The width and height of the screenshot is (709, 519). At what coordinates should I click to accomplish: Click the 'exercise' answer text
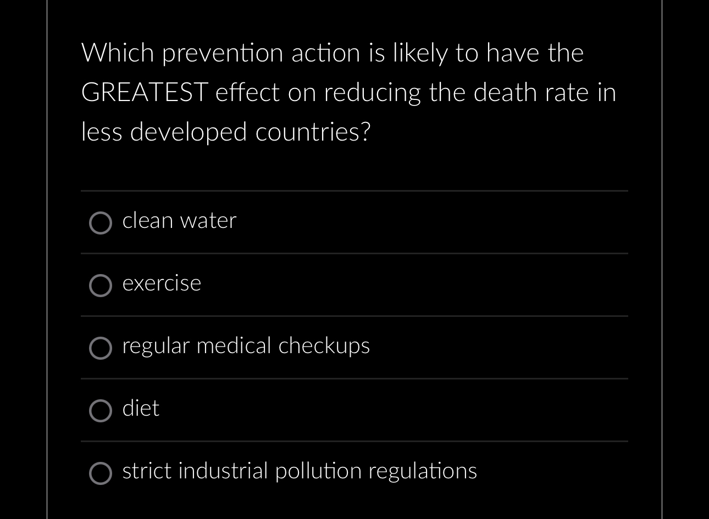162,283
